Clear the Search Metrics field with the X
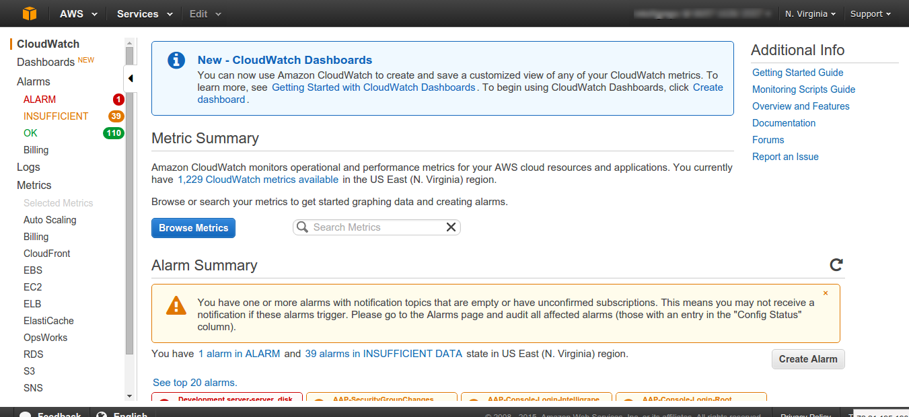 pyautogui.click(x=451, y=227)
